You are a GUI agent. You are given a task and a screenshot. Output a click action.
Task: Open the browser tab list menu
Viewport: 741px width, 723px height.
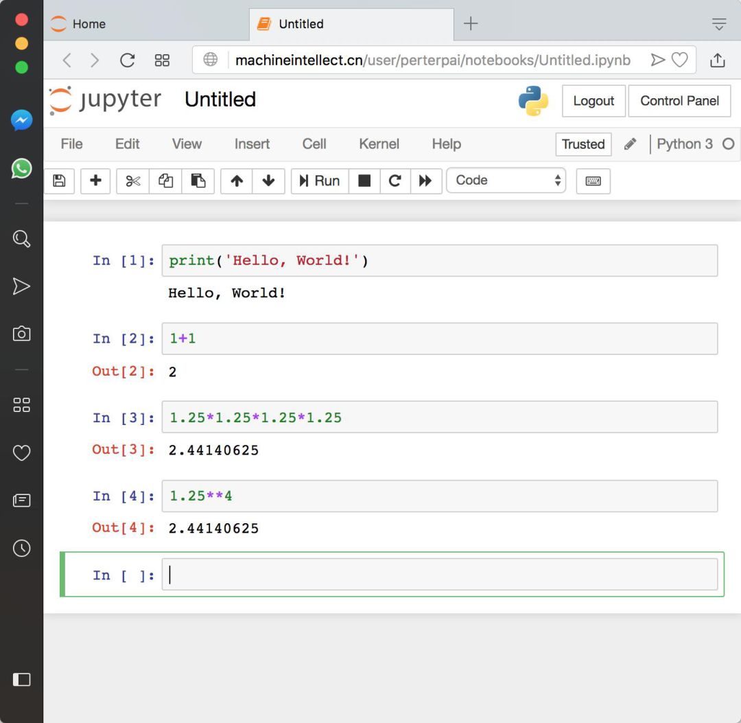pos(719,23)
